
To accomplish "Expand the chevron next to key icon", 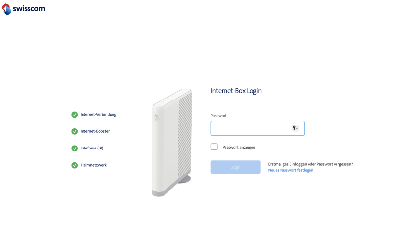I will (297, 128).
